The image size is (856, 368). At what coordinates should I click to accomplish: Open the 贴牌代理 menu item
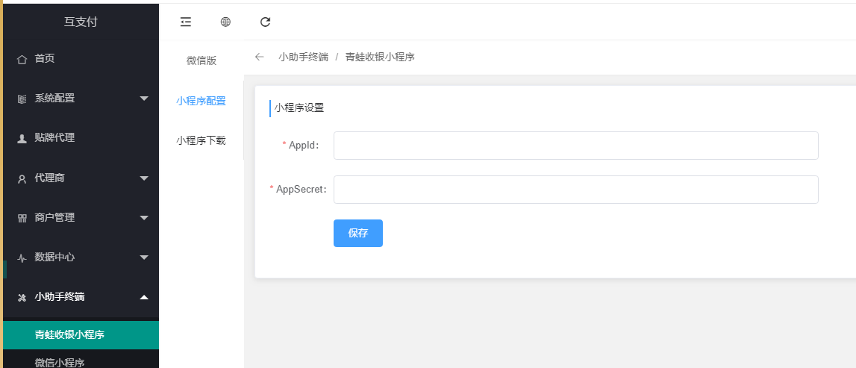pyautogui.click(x=81, y=137)
